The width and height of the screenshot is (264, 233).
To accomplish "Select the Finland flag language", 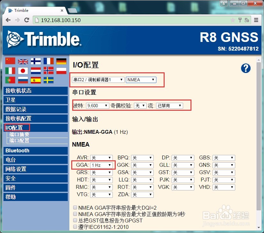I will [x=36, y=61].
